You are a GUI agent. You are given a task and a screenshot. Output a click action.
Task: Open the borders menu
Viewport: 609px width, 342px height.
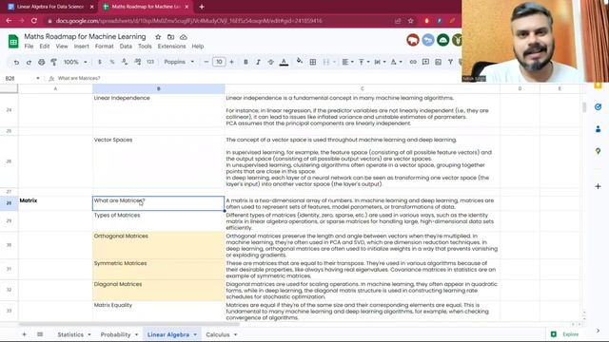[x=313, y=62]
